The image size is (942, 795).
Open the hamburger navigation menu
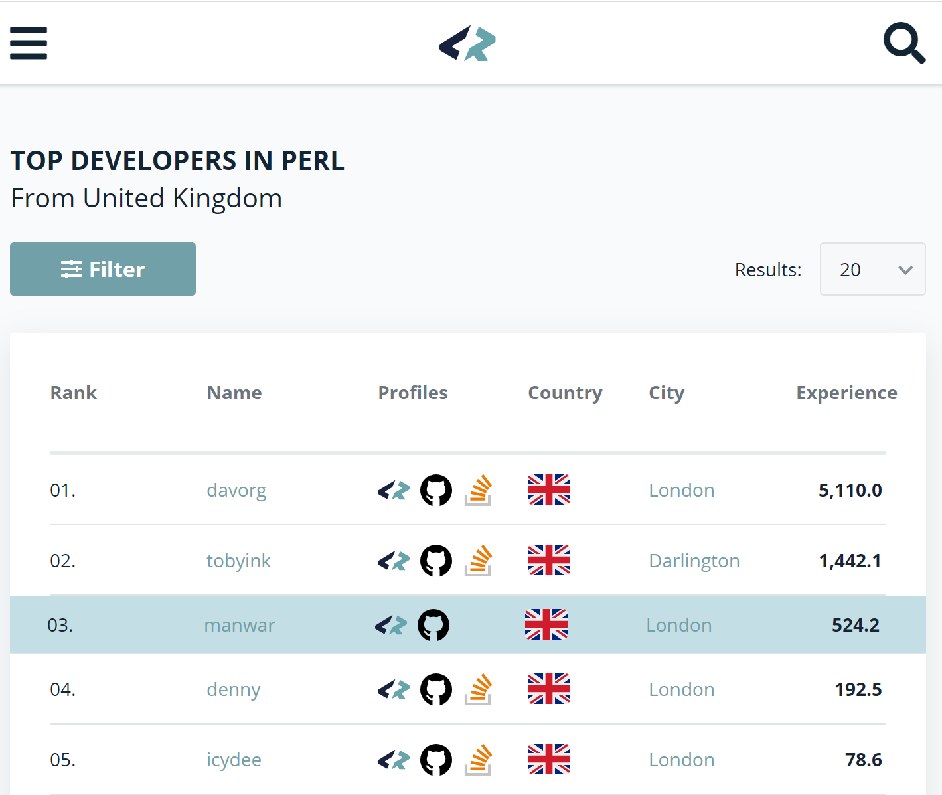pos(29,43)
